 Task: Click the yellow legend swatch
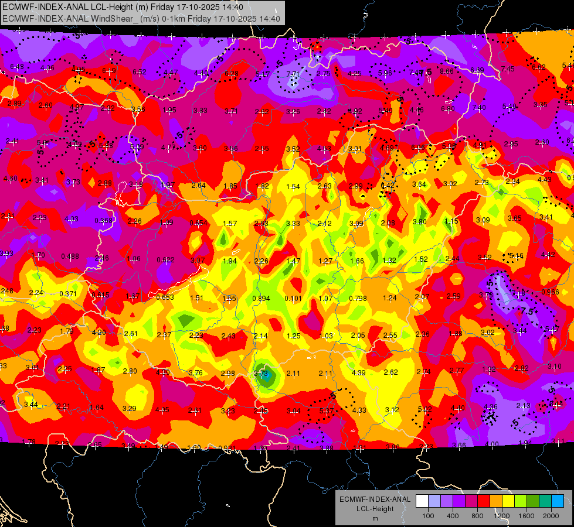pos(508,501)
